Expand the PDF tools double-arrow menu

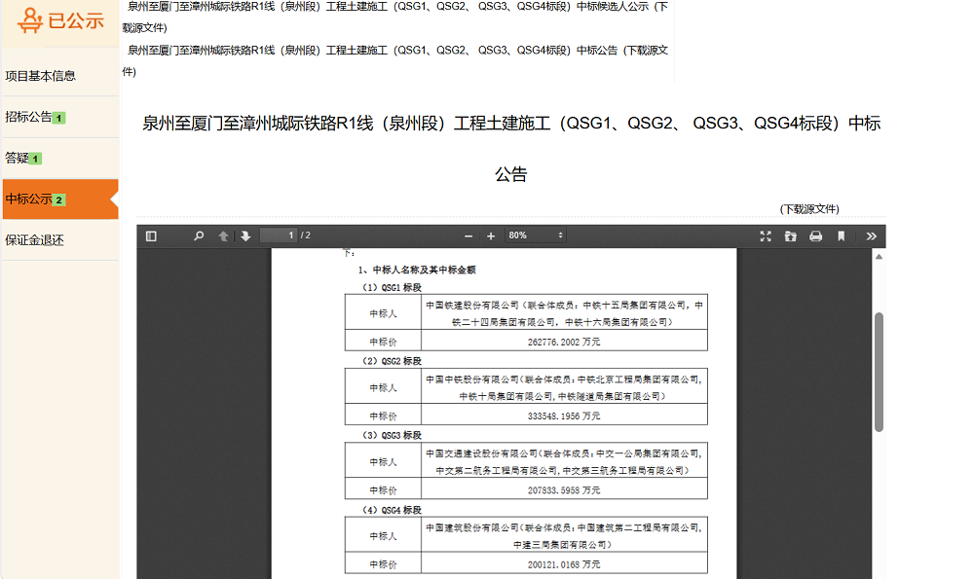(x=872, y=235)
